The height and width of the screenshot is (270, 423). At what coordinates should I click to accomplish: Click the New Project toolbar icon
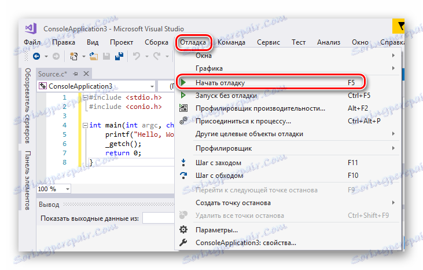pyautogui.click(x=73, y=56)
